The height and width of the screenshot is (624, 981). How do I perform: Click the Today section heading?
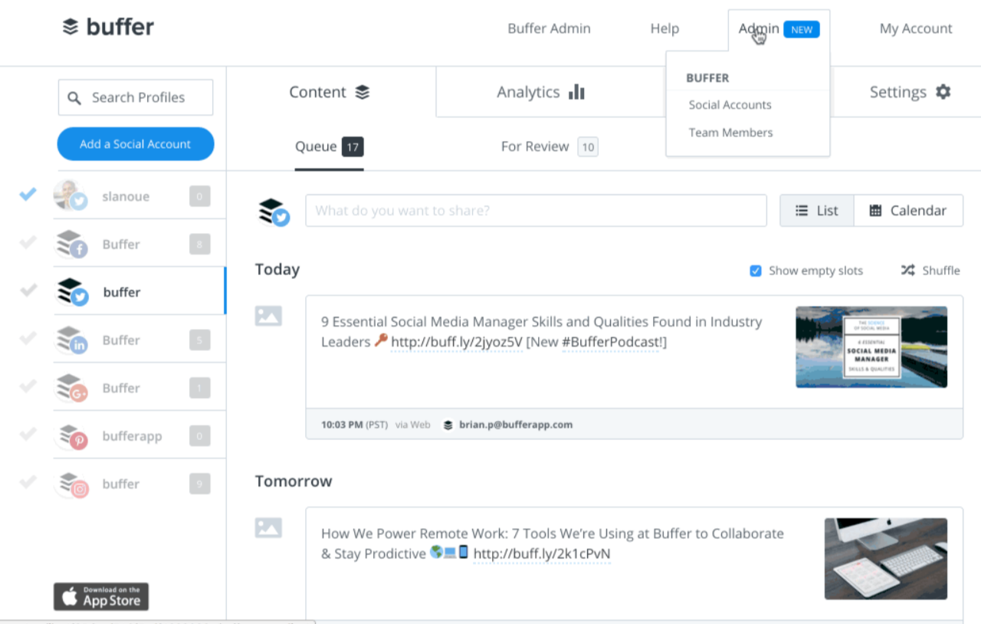click(277, 270)
